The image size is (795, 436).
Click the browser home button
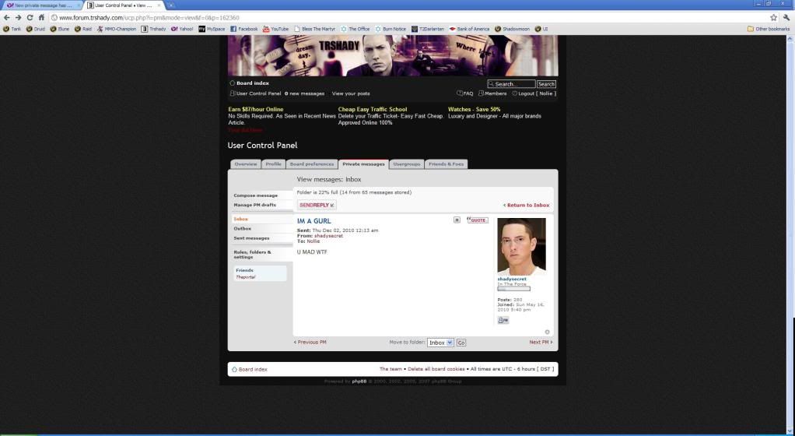click(41, 17)
